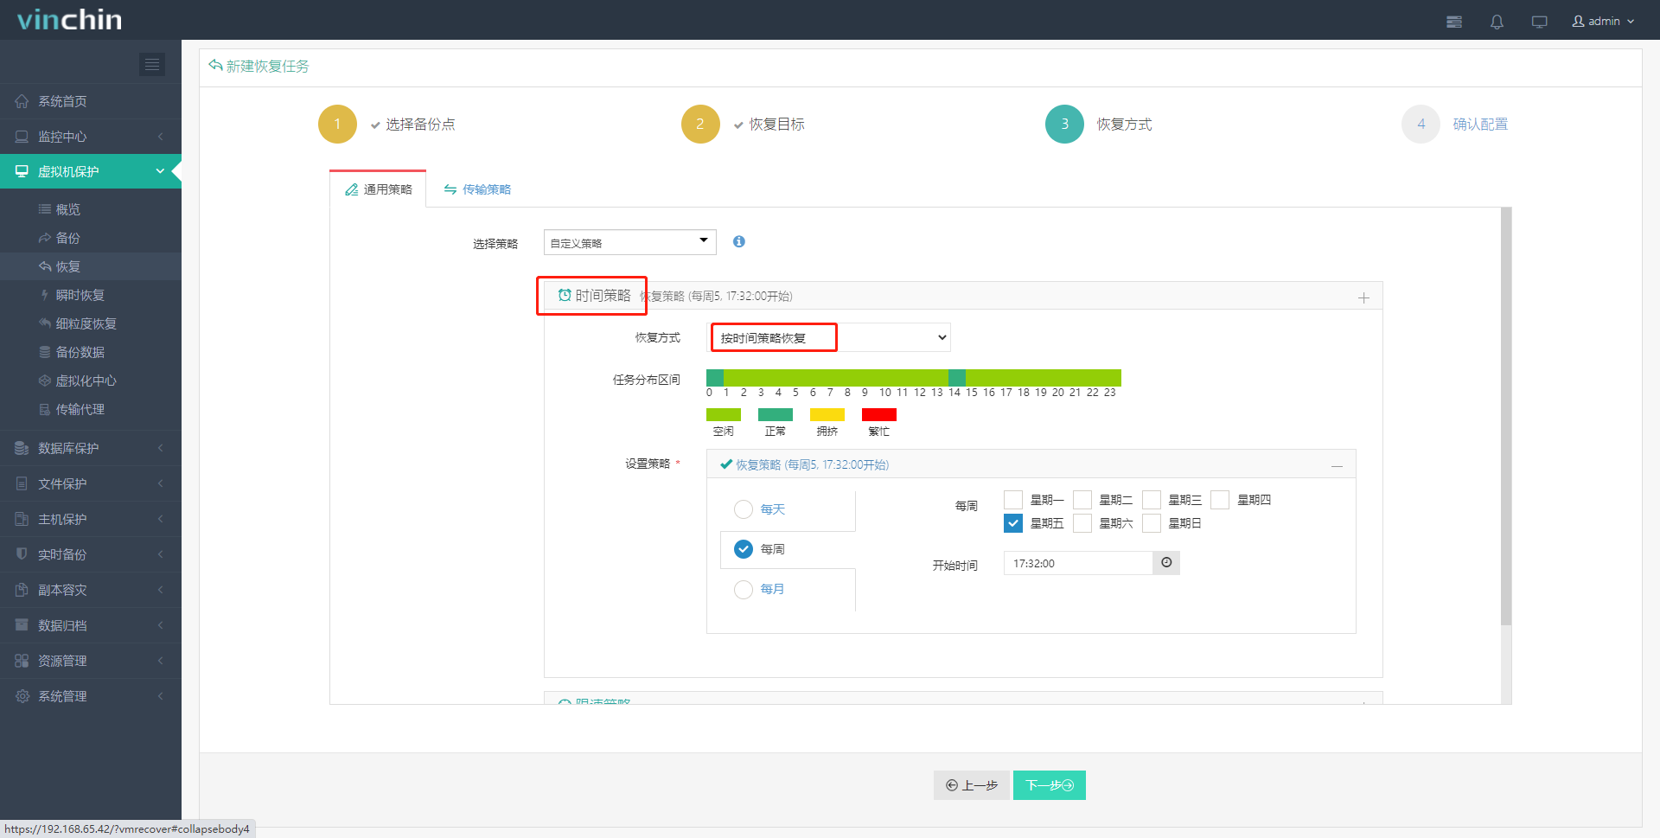Click the vinchin logo
The width and height of the screenshot is (1660, 838).
70,20
